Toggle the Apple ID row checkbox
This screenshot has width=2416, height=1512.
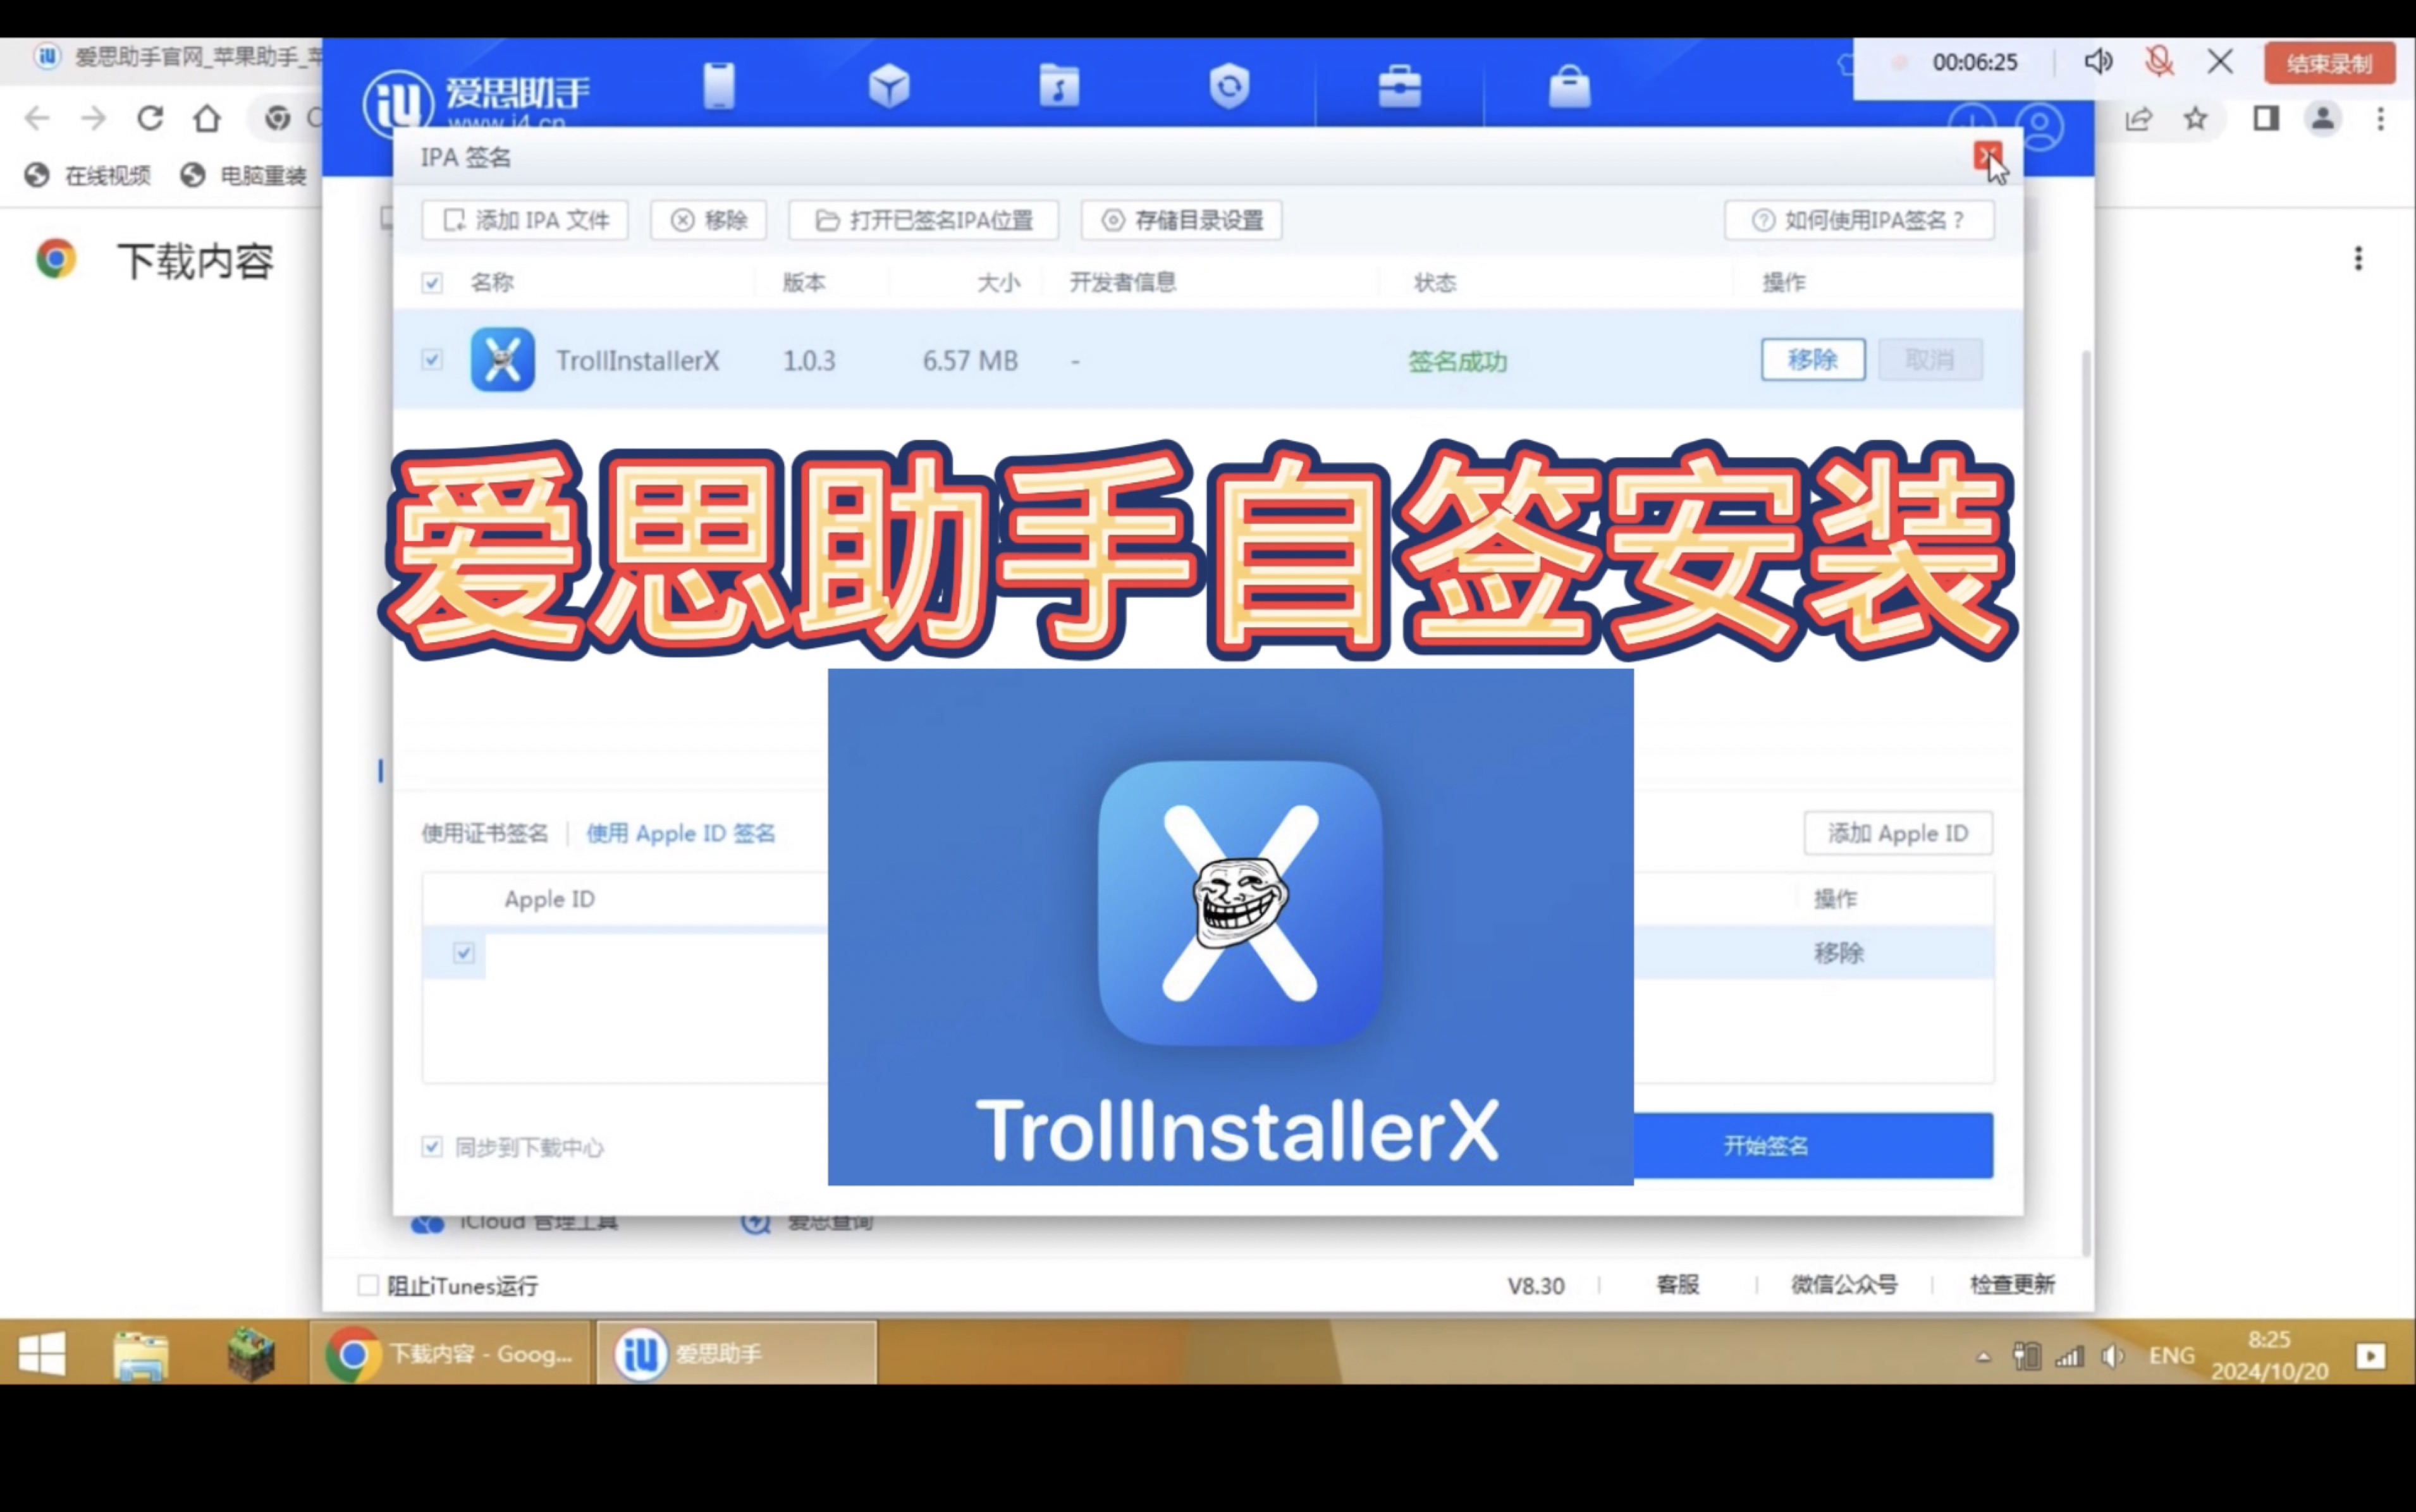pos(464,953)
